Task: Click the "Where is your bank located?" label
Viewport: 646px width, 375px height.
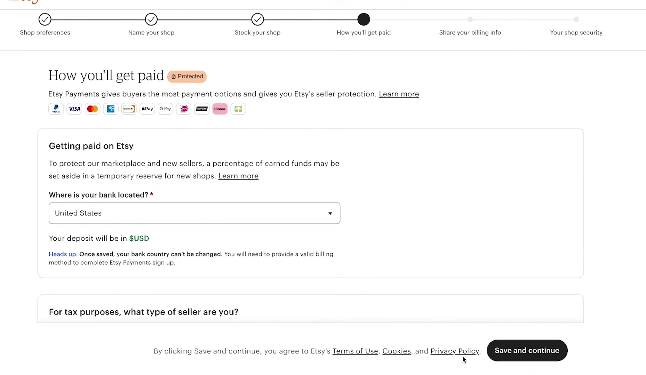Action: (99, 195)
